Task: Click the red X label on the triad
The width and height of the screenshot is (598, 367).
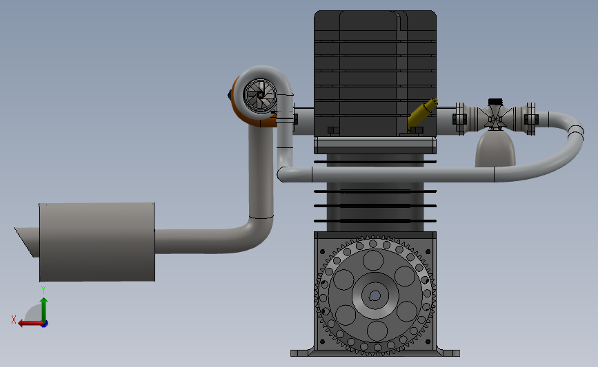Action: click(x=14, y=319)
